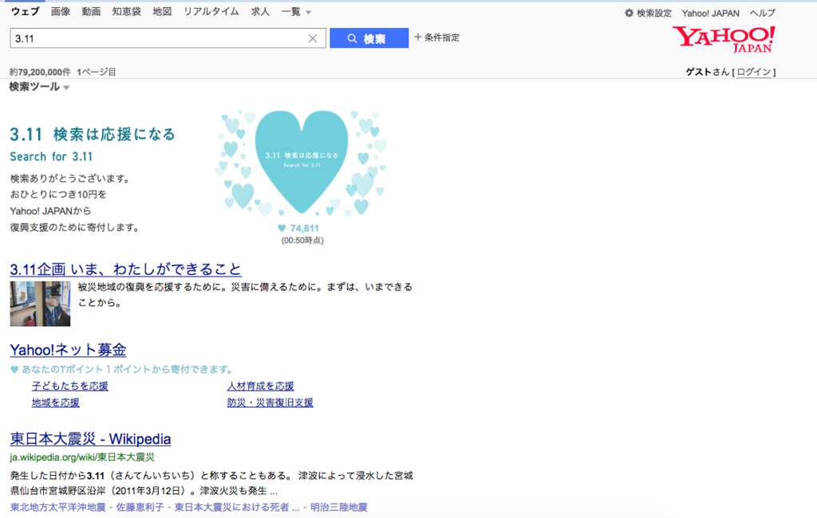Switch to the 画像 tab

click(61, 11)
